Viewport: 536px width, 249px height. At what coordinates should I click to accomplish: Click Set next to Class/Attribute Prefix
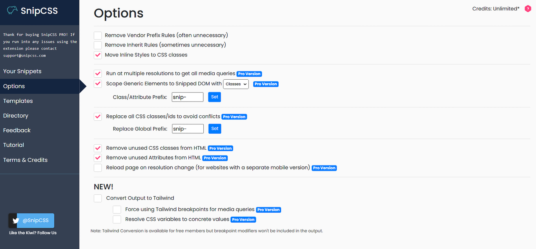tap(214, 97)
